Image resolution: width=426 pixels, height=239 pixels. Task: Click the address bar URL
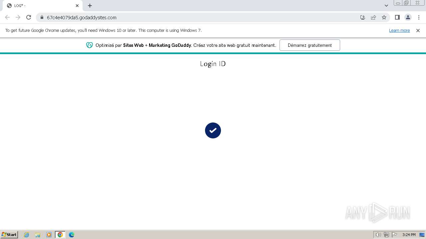tap(82, 17)
